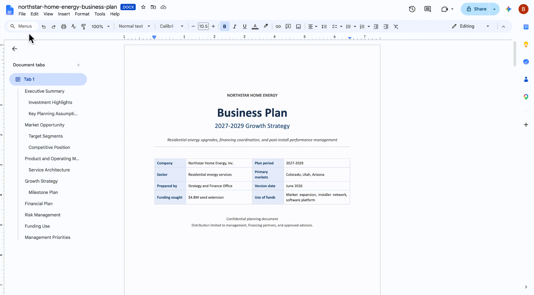This screenshot has height=295, width=534.
Task: Open Google Maps side panel
Action: (x=526, y=97)
